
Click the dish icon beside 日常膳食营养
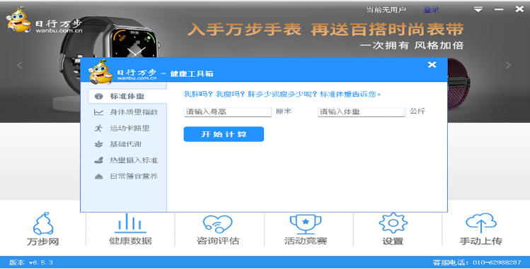[98, 176]
